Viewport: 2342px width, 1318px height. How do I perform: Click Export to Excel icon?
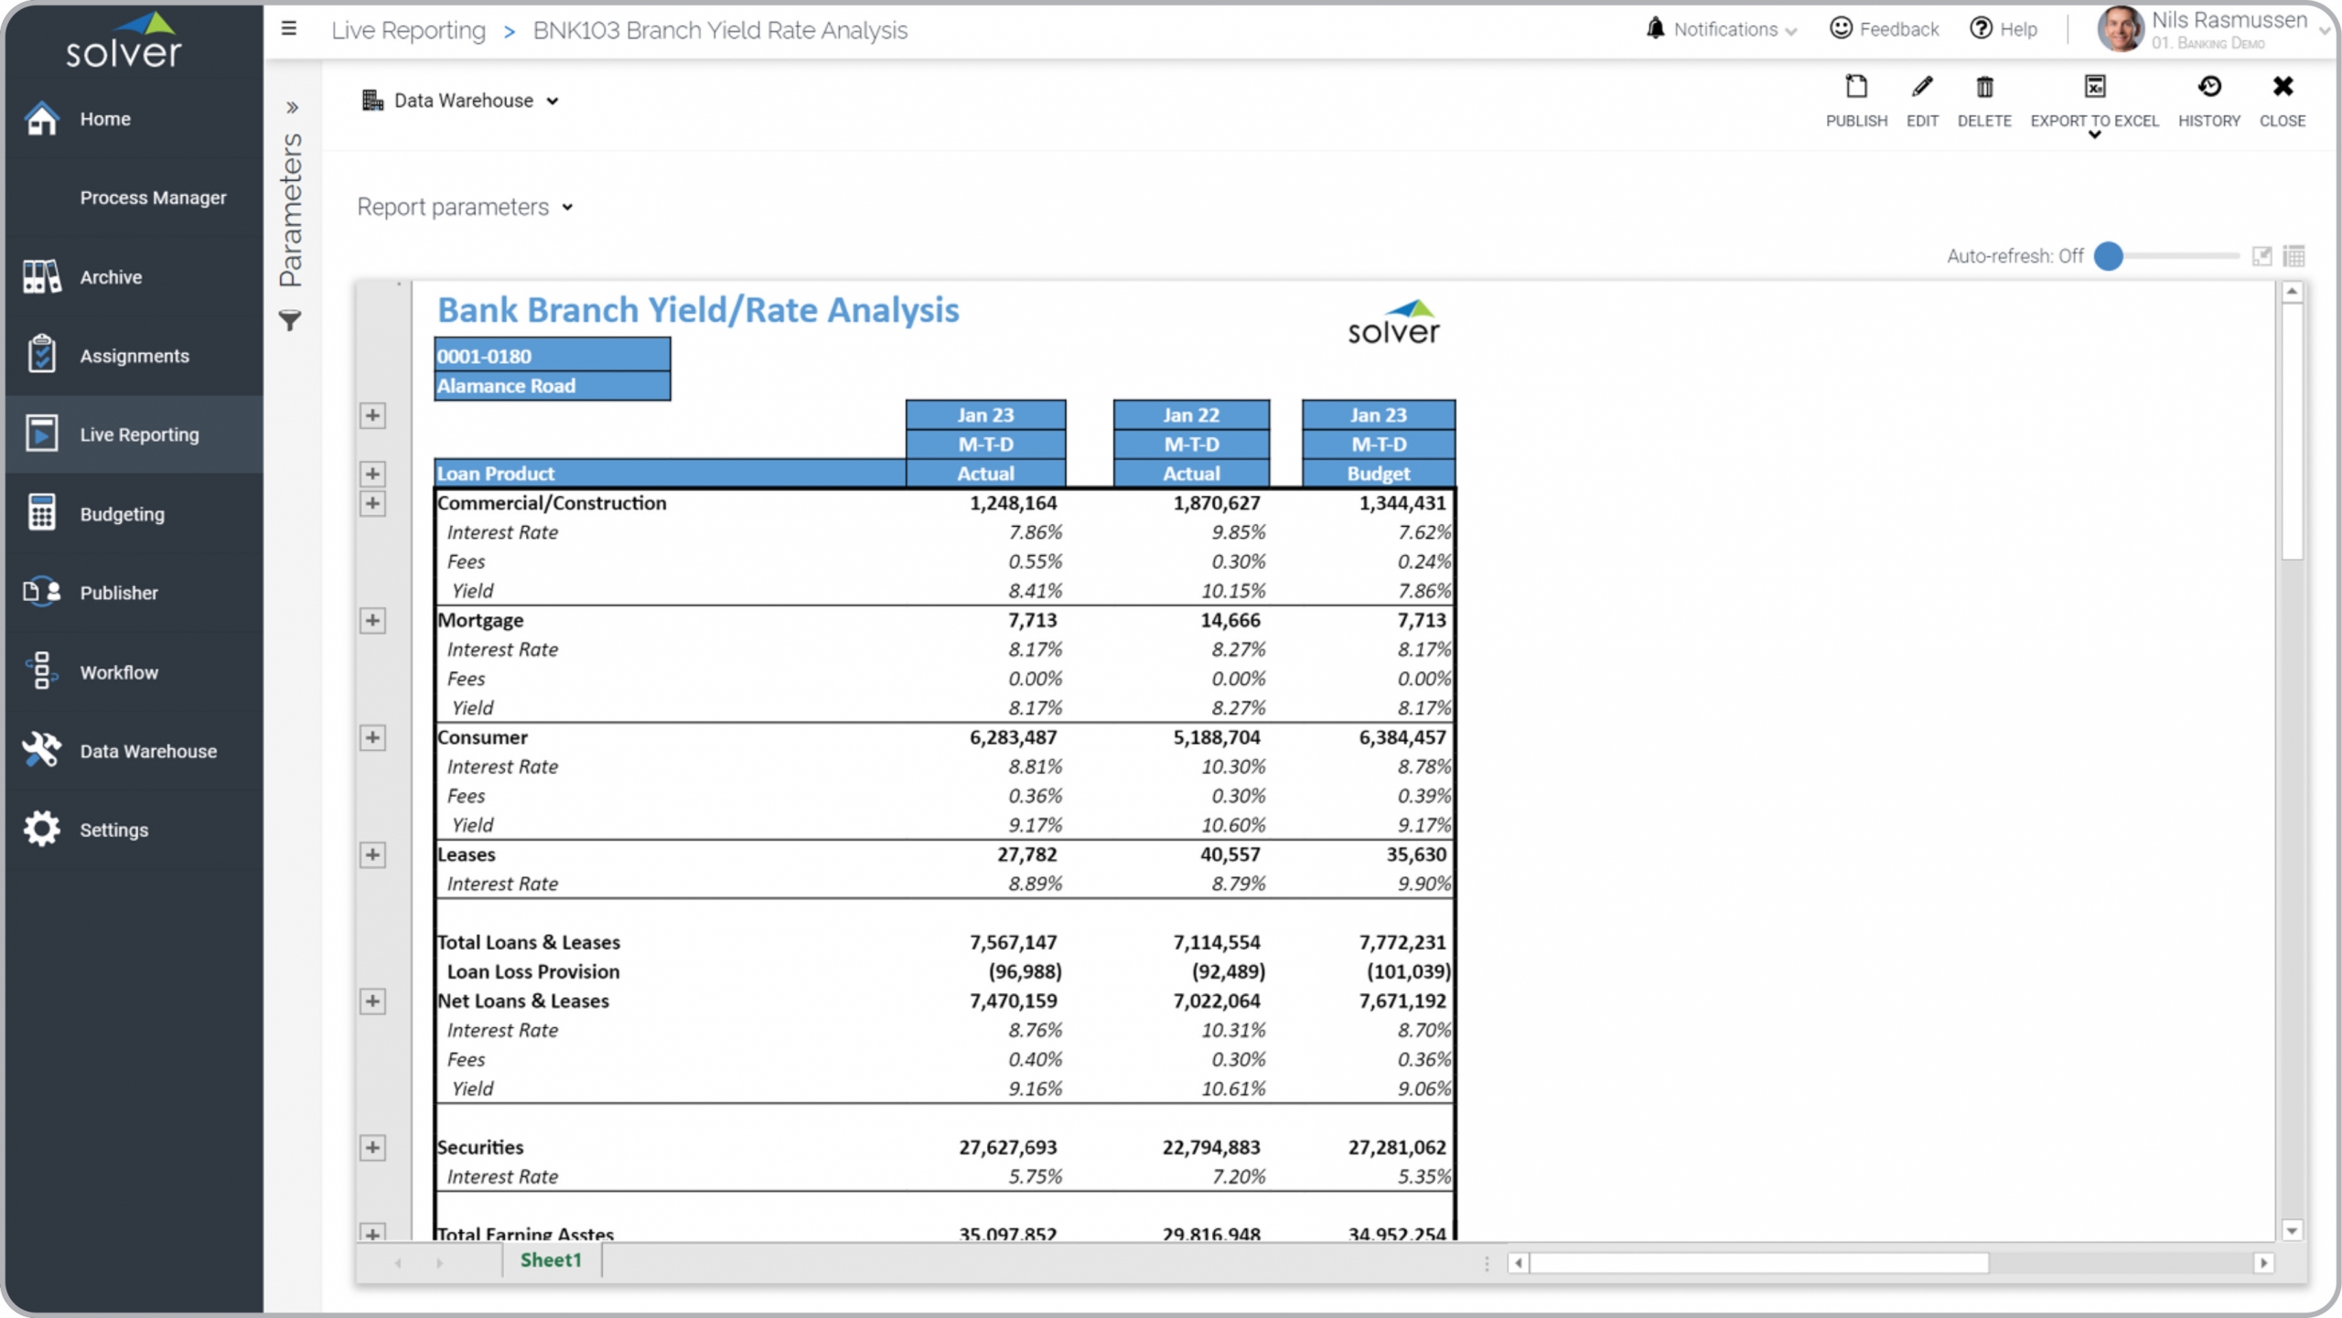click(2094, 88)
